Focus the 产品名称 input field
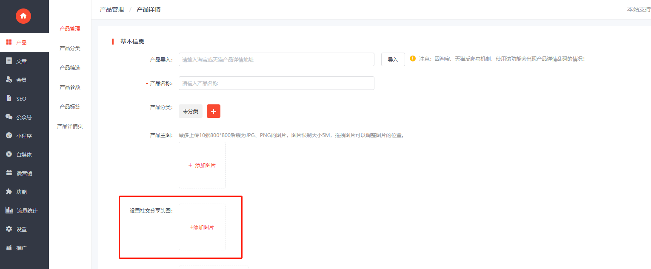 (277, 83)
